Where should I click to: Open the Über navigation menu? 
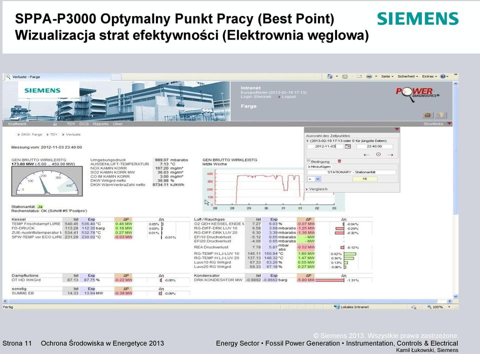tap(117, 124)
